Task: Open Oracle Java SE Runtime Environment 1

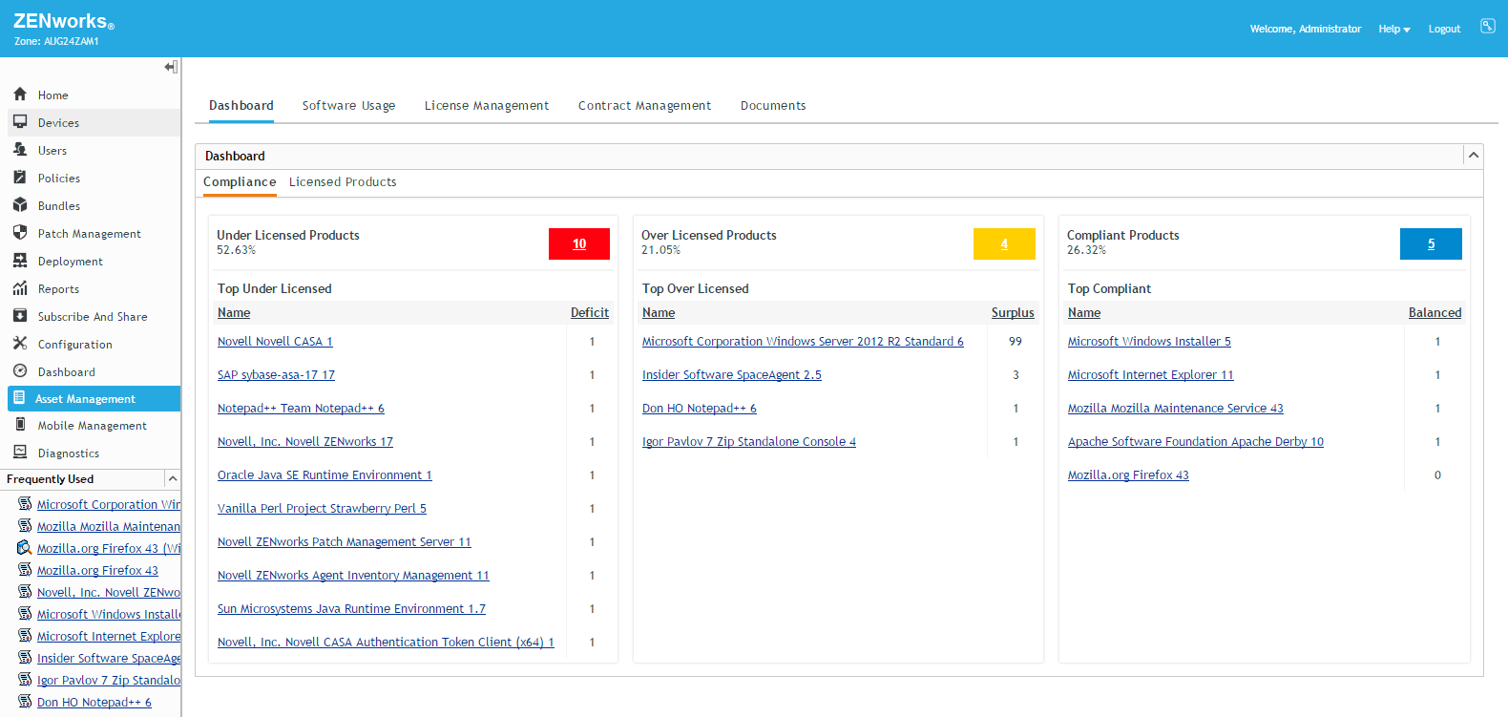Action: [325, 474]
